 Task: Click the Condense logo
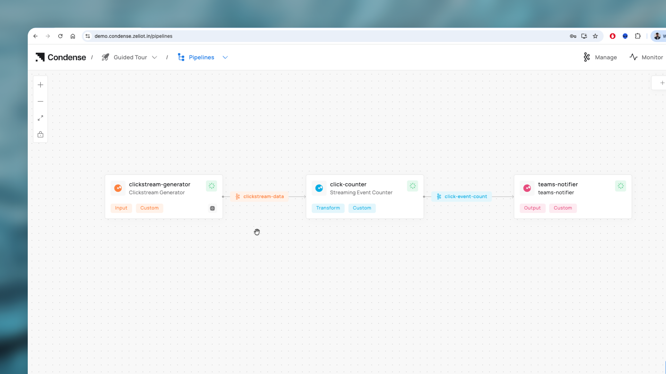(x=61, y=57)
